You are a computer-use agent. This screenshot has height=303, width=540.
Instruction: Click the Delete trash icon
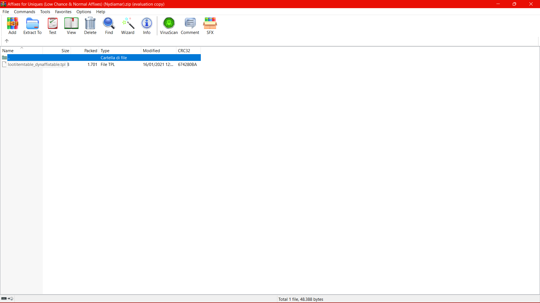[x=90, y=26]
